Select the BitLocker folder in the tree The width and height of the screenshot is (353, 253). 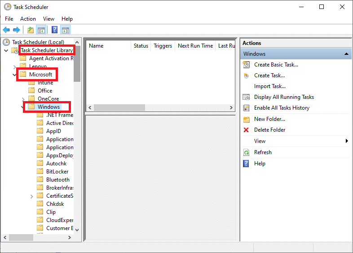tap(56, 172)
